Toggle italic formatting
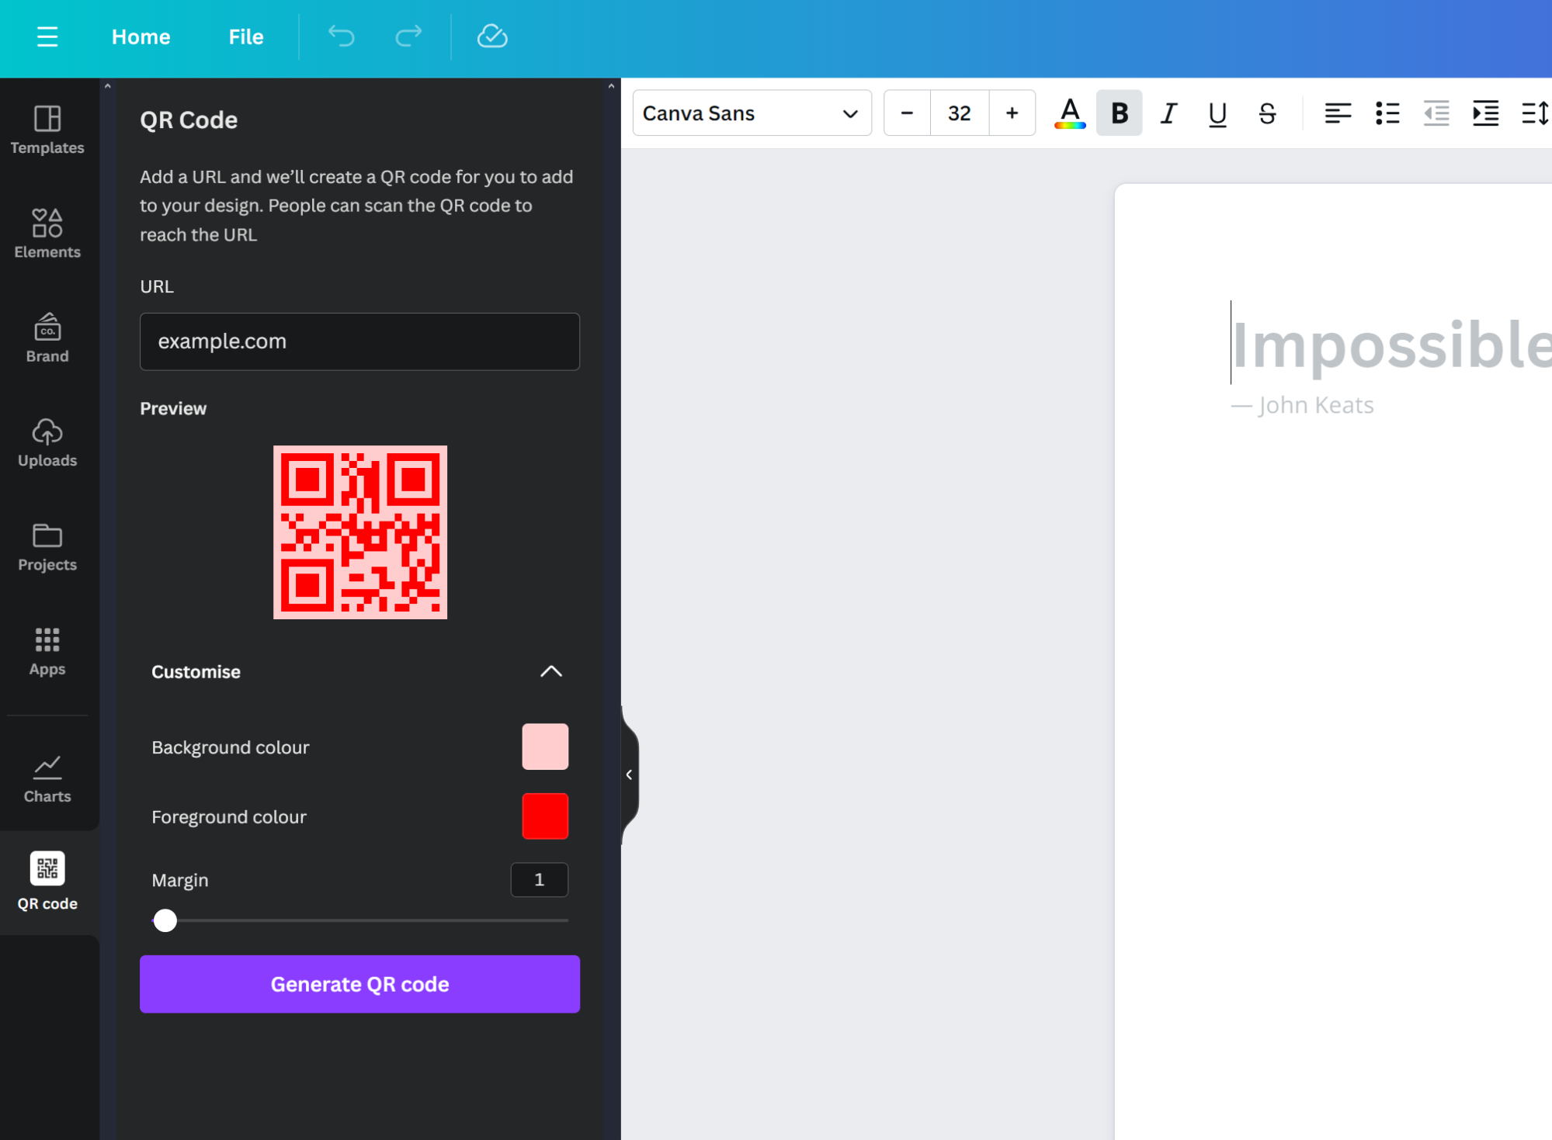 click(1168, 113)
